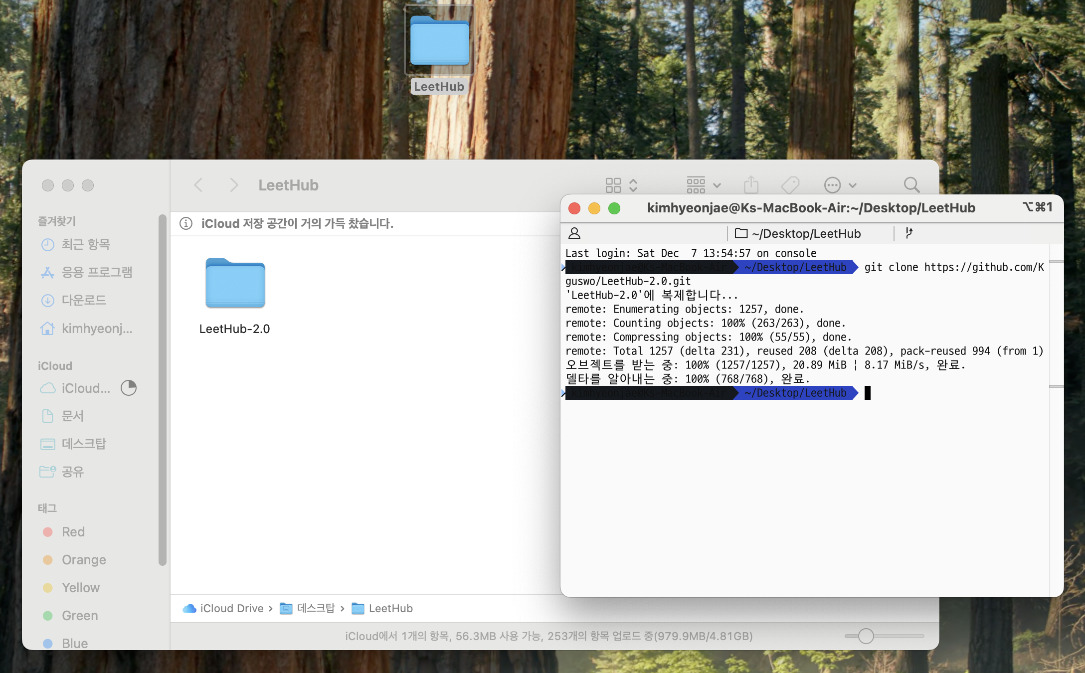Click the iCloud storage pie indicator
1085x673 pixels.
pyautogui.click(x=129, y=388)
